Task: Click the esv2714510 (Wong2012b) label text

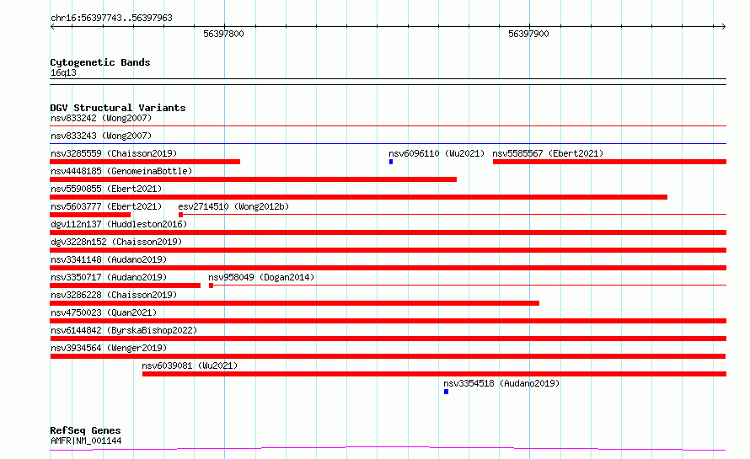Action: [233, 206]
